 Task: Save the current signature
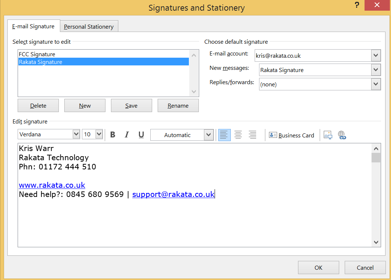point(132,105)
